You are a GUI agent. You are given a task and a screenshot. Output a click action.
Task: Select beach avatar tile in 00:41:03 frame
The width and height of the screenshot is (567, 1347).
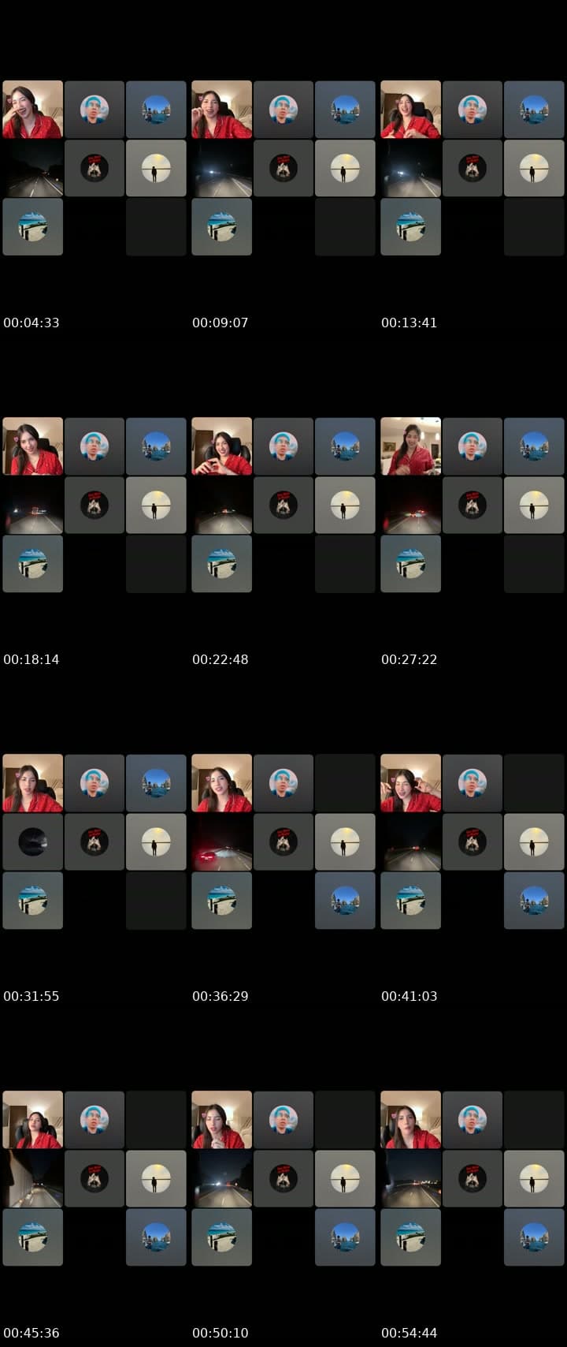click(410, 901)
